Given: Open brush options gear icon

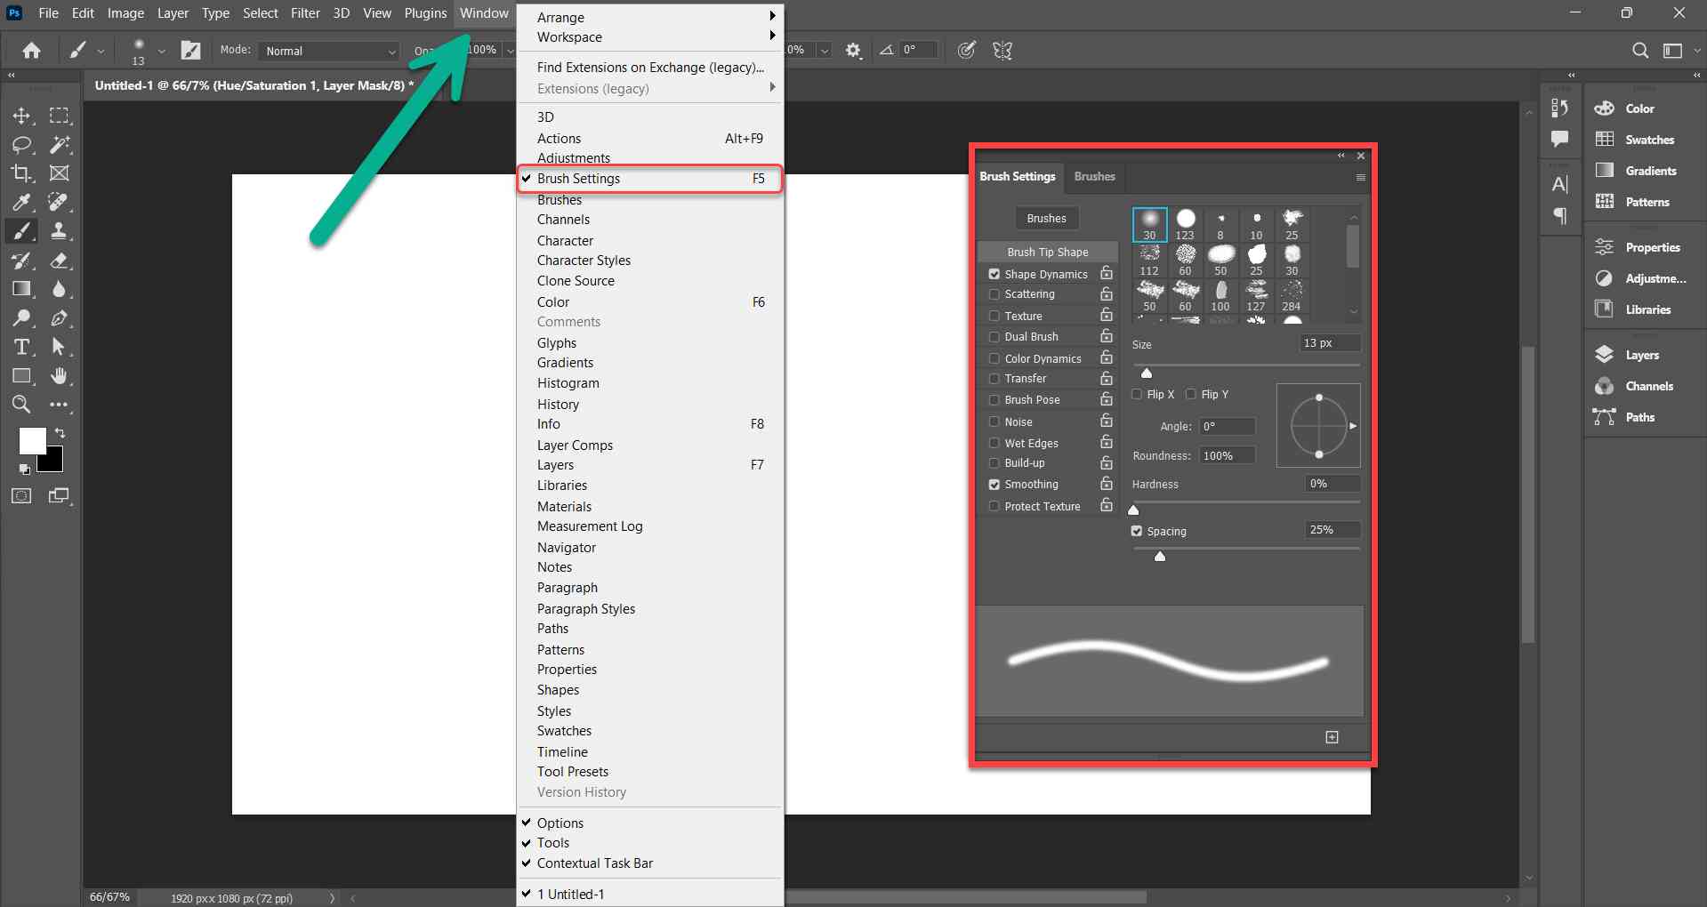Looking at the screenshot, I should [853, 51].
